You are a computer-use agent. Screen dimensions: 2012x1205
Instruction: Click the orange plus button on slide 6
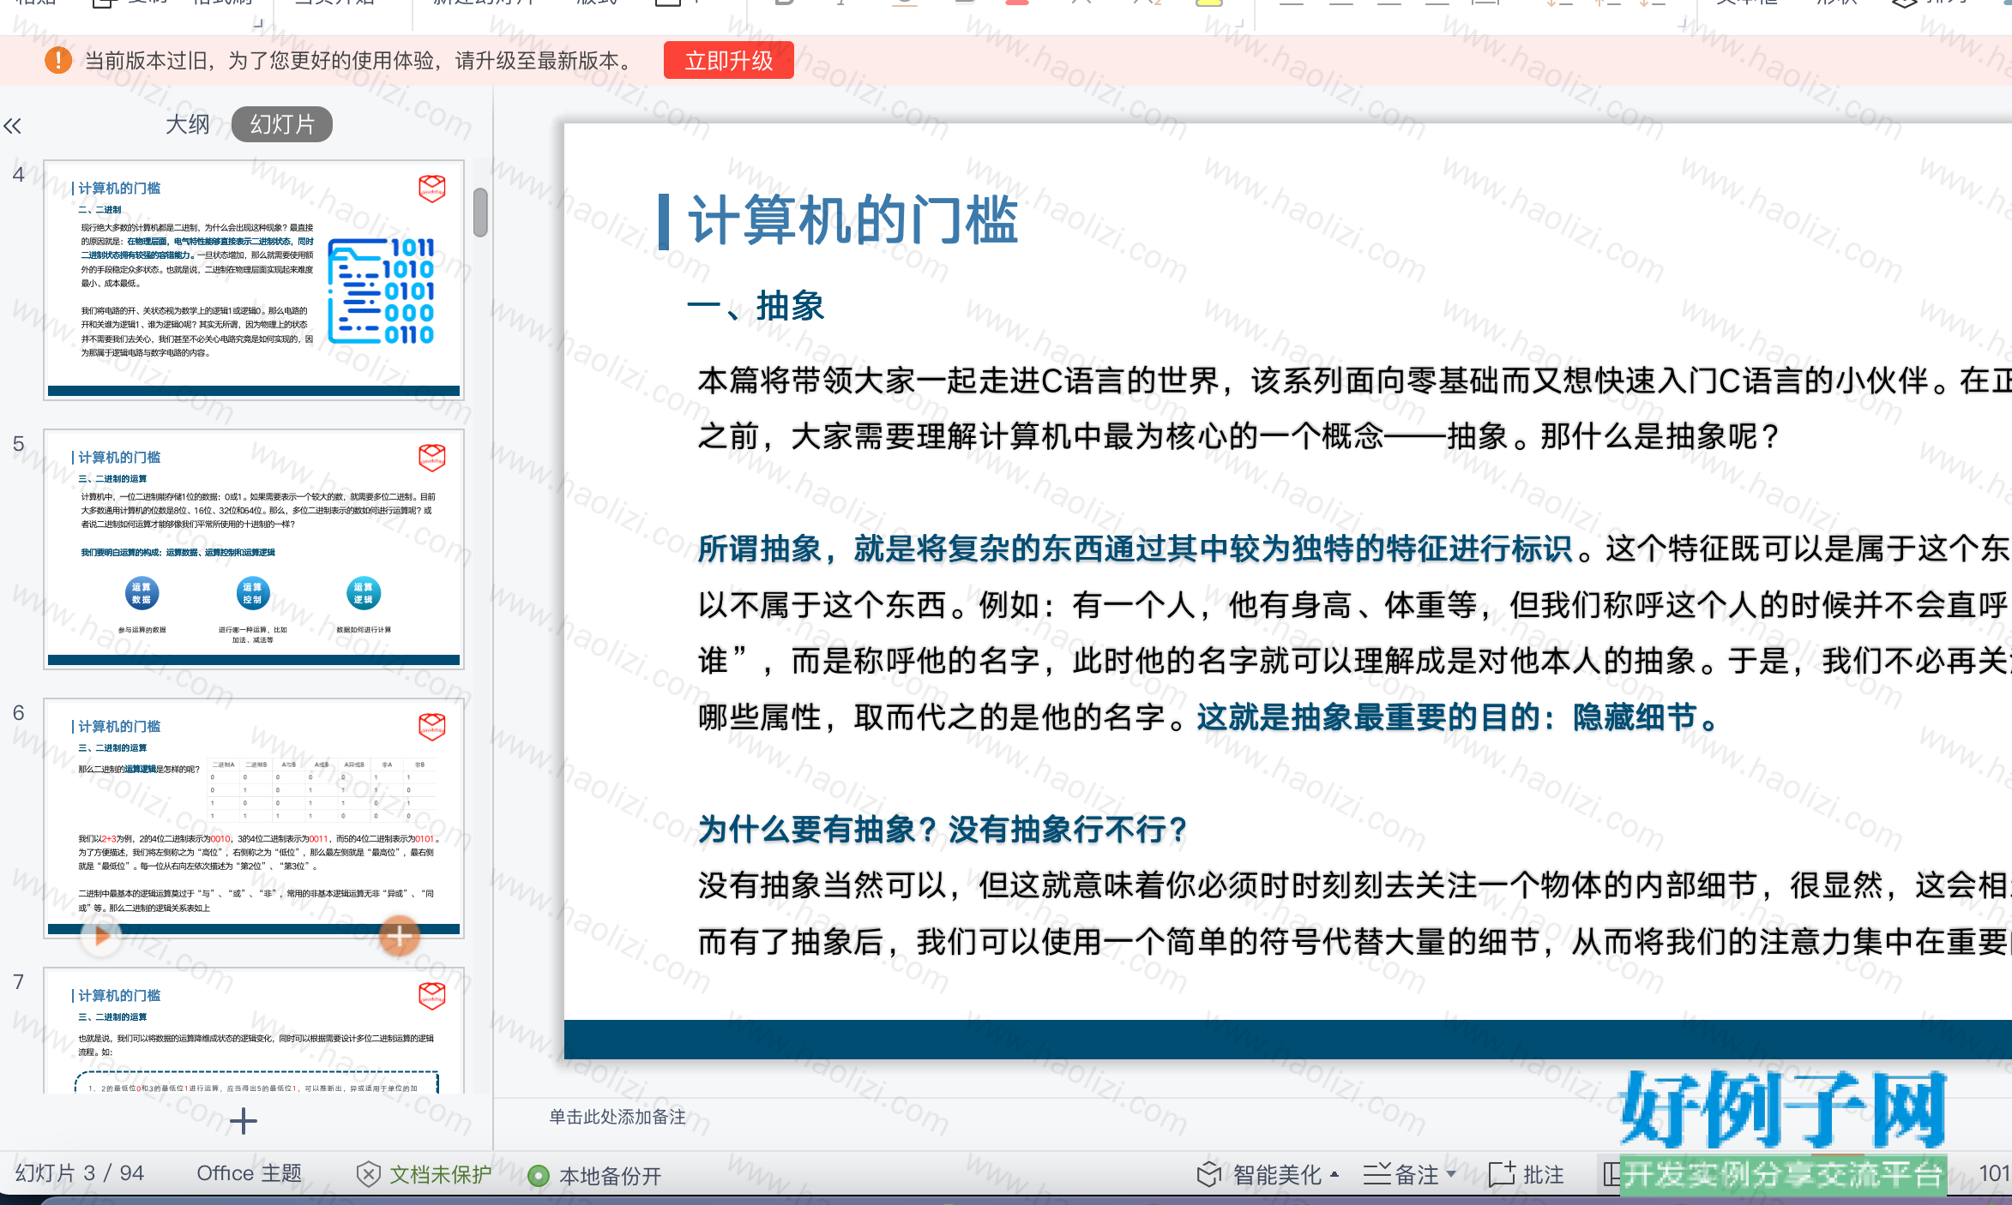pos(400,936)
